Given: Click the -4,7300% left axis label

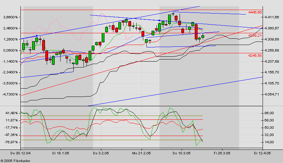Looking at the screenshot, I should 10,94.
